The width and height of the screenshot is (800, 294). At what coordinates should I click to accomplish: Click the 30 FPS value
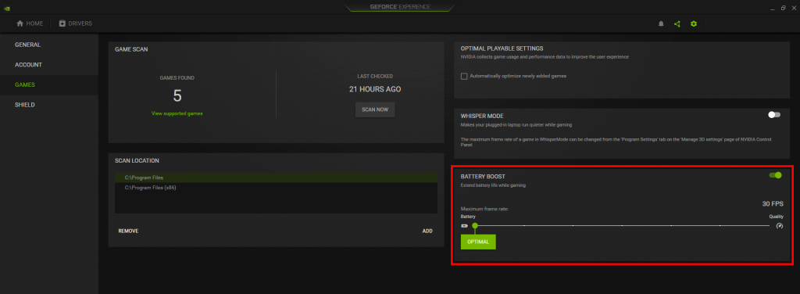[x=773, y=204]
